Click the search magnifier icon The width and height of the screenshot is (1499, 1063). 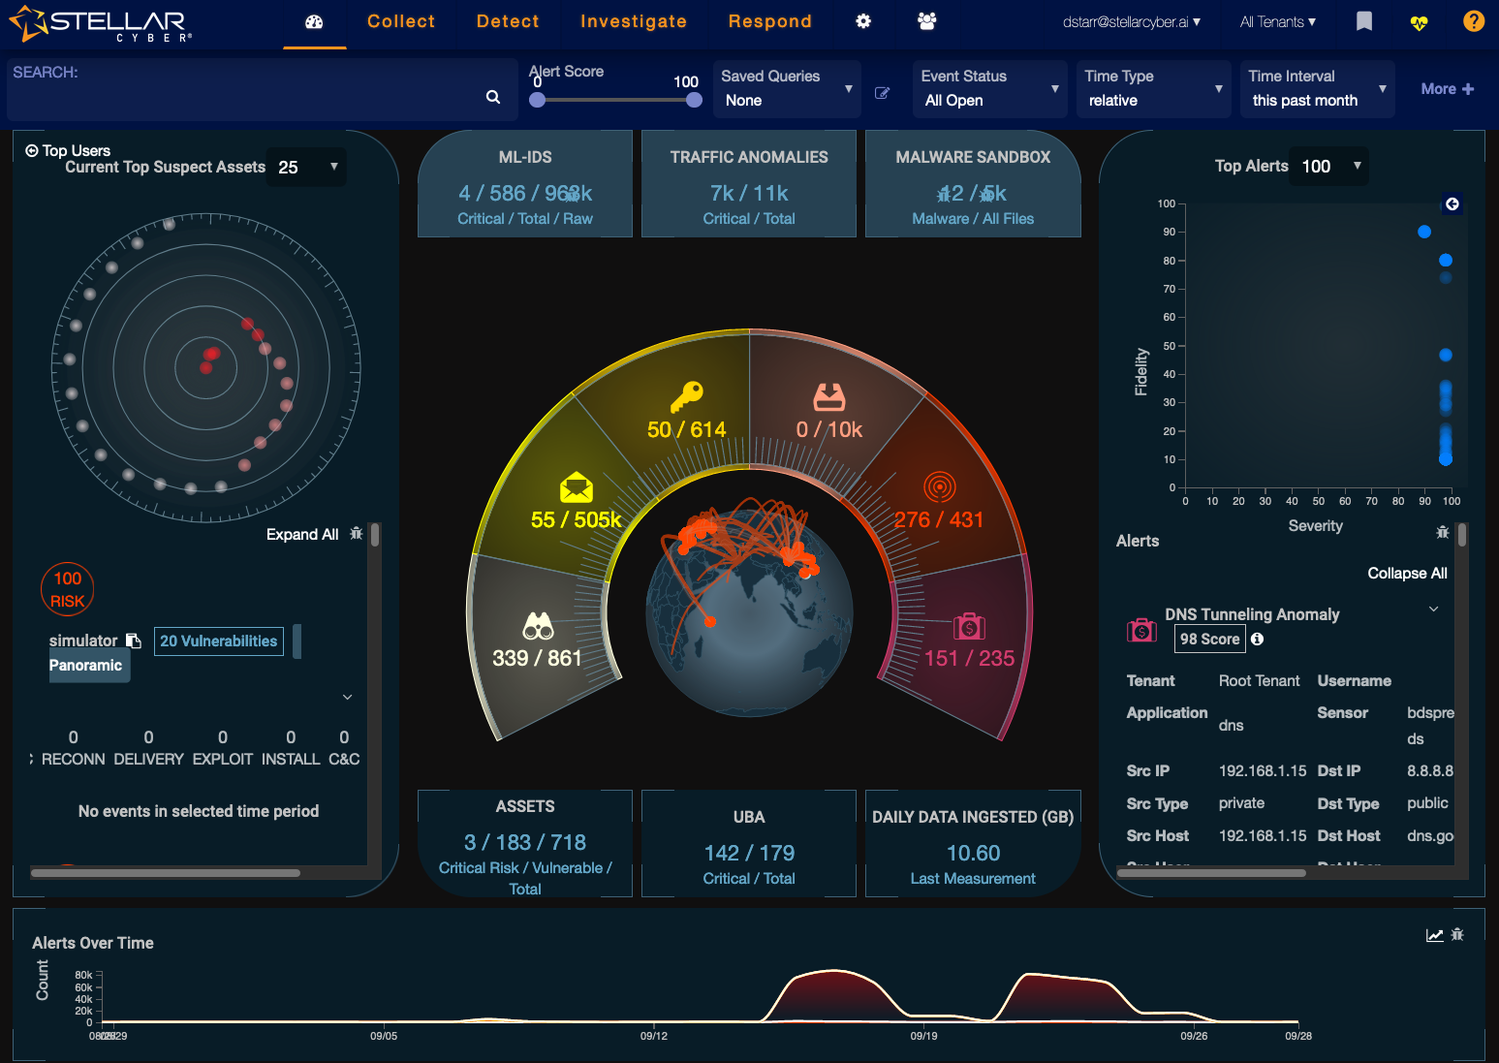[493, 97]
